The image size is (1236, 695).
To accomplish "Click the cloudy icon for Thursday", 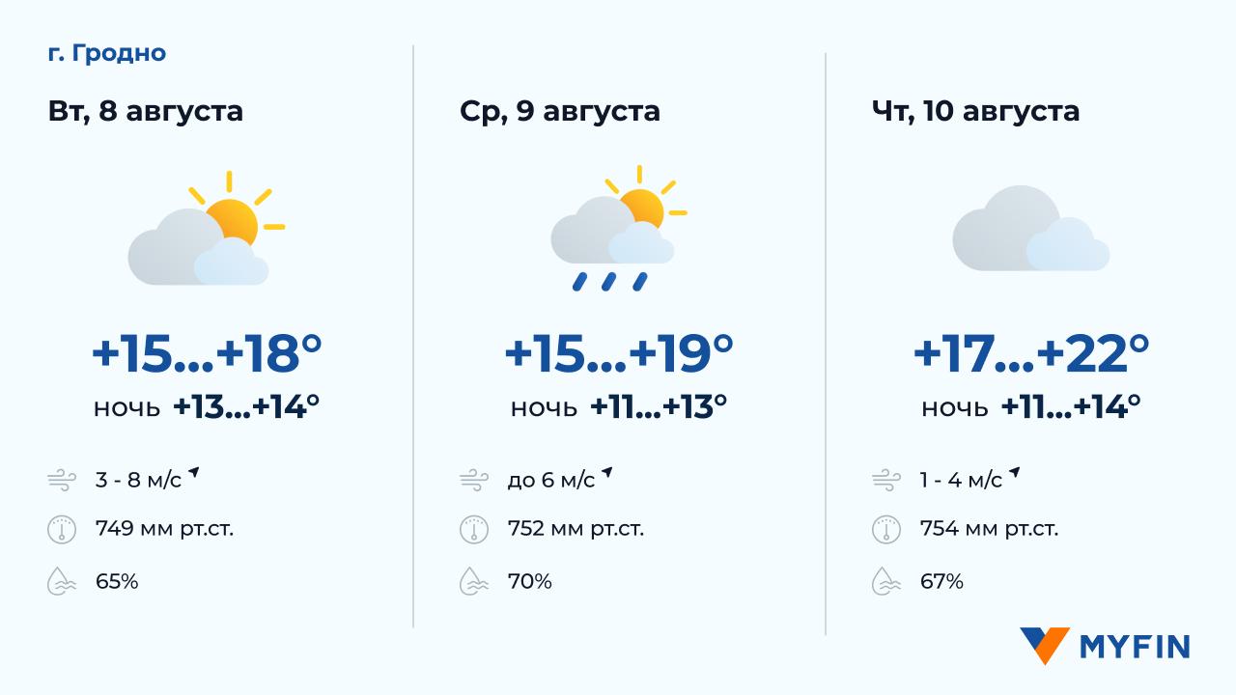I will click(x=1030, y=230).
